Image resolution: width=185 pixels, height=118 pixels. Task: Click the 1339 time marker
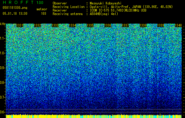161,25
